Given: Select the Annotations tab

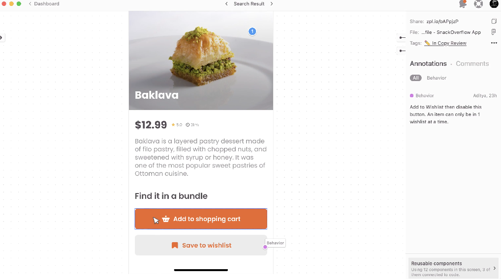Looking at the screenshot, I should (x=428, y=64).
